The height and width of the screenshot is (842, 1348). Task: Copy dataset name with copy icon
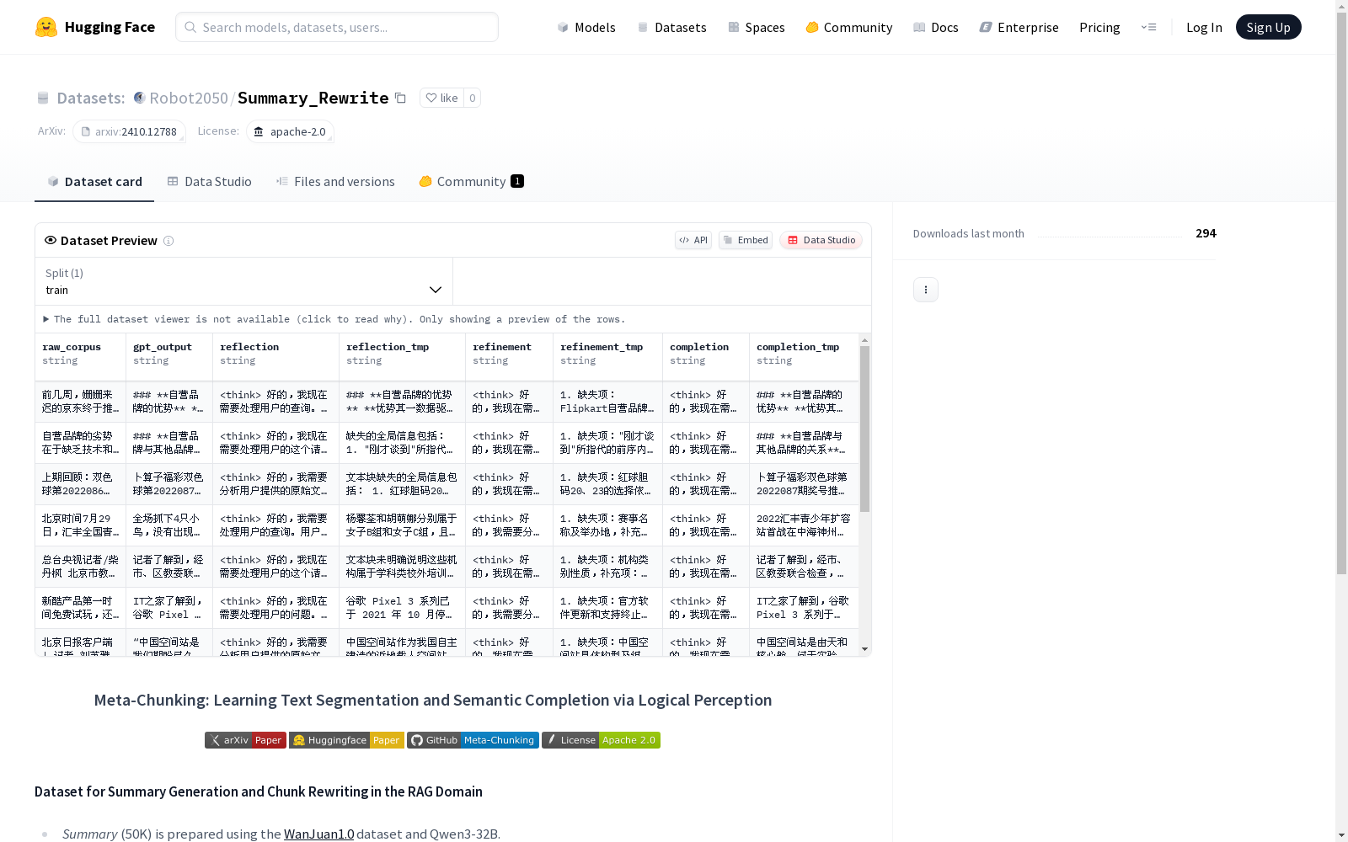(x=401, y=99)
